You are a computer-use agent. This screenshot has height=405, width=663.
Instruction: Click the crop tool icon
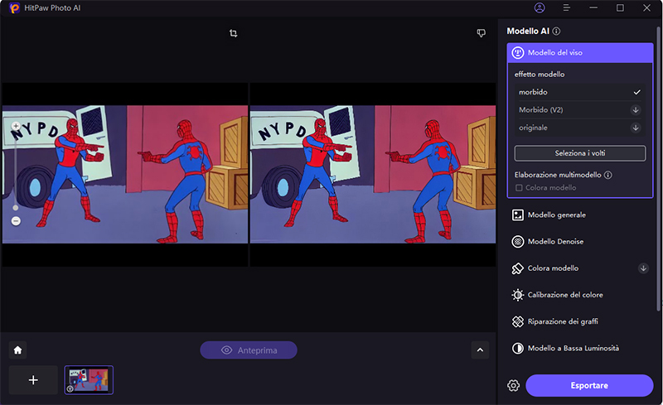[233, 33]
